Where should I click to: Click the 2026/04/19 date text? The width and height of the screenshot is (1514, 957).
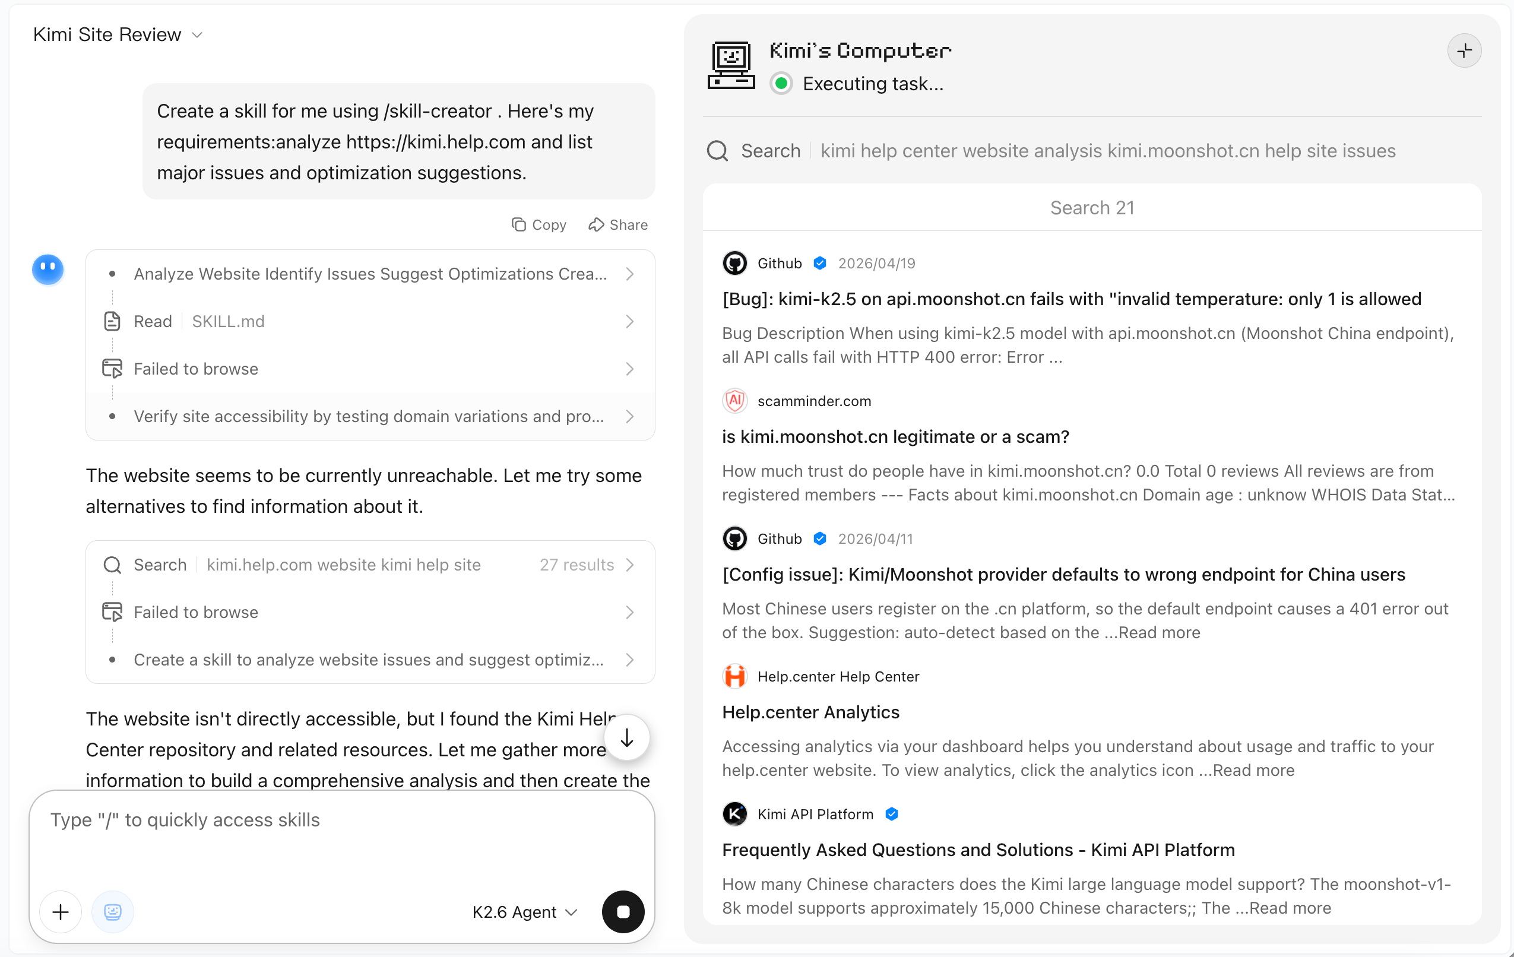pyautogui.click(x=876, y=263)
